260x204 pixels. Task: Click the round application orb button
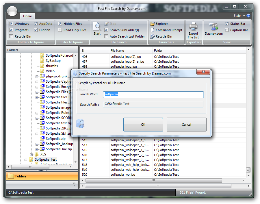[x=12, y=11]
